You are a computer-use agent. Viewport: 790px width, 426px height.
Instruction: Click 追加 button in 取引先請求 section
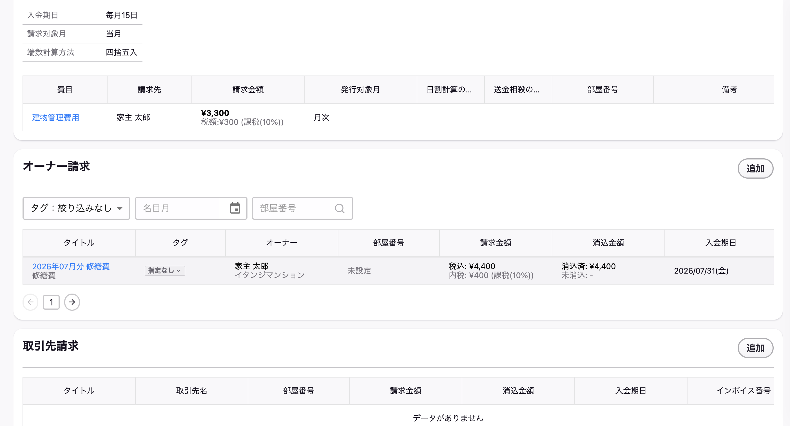[755, 348]
